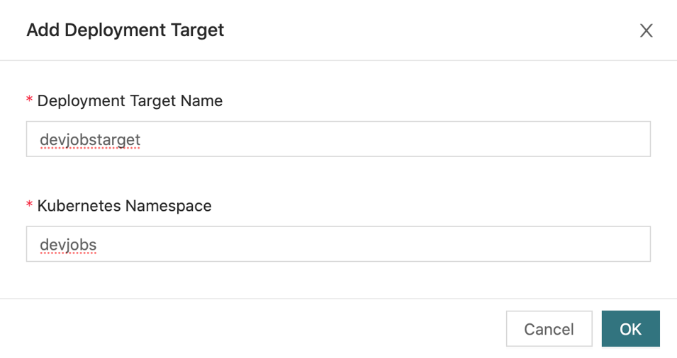Confirm the deployment target with OK
The height and width of the screenshot is (358, 677).
[x=630, y=329]
